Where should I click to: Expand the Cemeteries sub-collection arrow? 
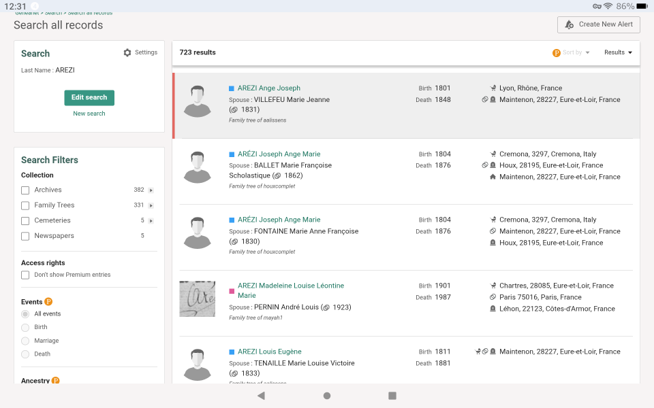point(151,221)
